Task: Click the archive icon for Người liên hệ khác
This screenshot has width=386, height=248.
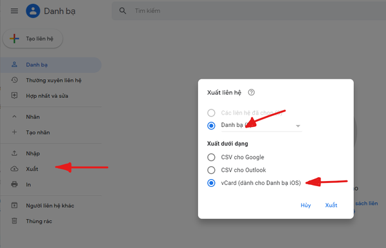Action: (15, 205)
